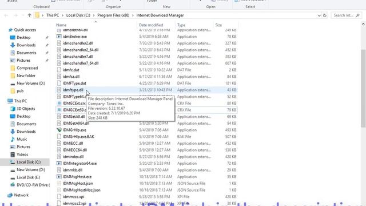Open Documents under Quick access

(26, 53)
